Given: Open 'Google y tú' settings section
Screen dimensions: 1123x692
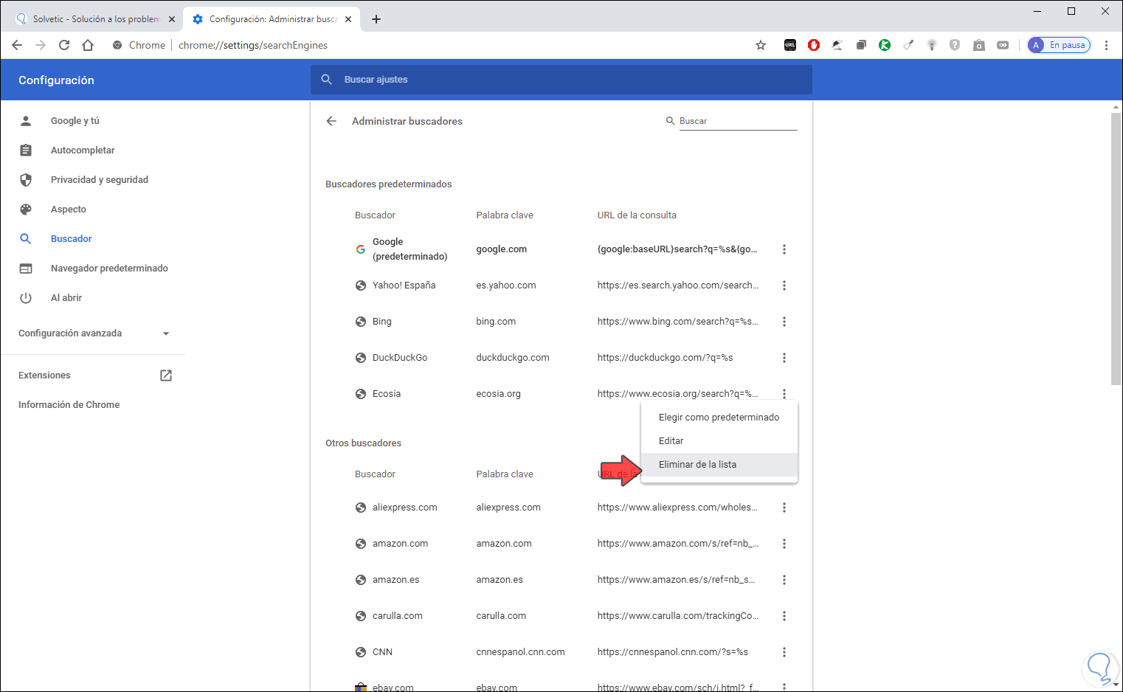Looking at the screenshot, I should click(75, 121).
